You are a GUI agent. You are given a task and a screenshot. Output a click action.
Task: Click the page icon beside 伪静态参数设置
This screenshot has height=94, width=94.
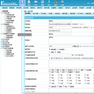[5, 17]
